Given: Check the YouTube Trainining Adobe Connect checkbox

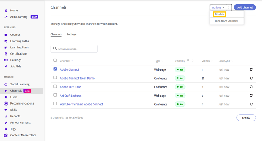Looking at the screenshot, I should click(x=55, y=103).
